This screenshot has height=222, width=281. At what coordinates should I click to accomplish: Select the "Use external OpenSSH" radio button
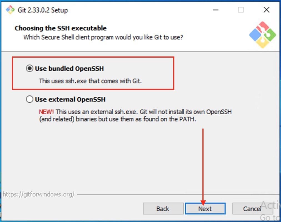tap(29, 99)
